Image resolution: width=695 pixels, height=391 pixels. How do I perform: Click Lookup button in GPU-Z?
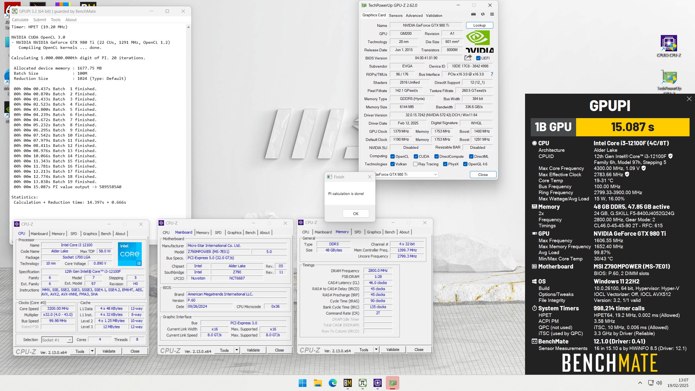point(479,25)
